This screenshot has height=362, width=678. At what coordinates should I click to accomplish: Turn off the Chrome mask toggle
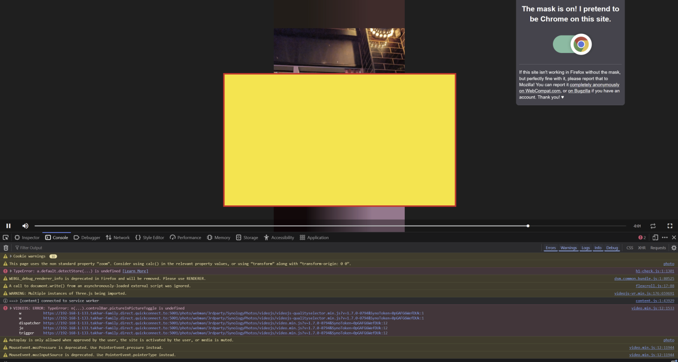pos(572,44)
